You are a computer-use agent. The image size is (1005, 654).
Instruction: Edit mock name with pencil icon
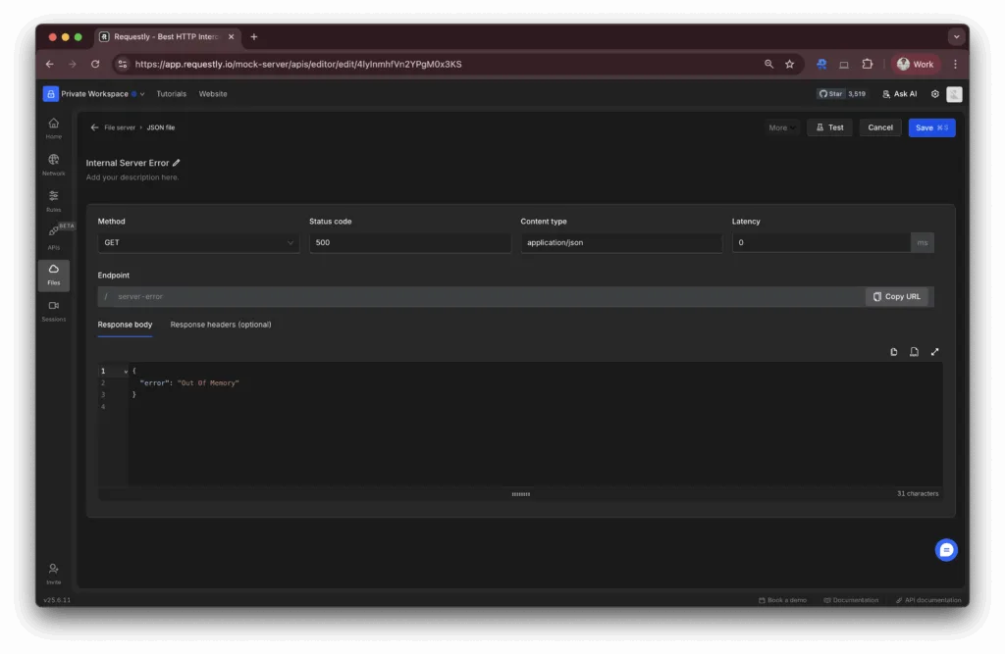pyautogui.click(x=177, y=163)
